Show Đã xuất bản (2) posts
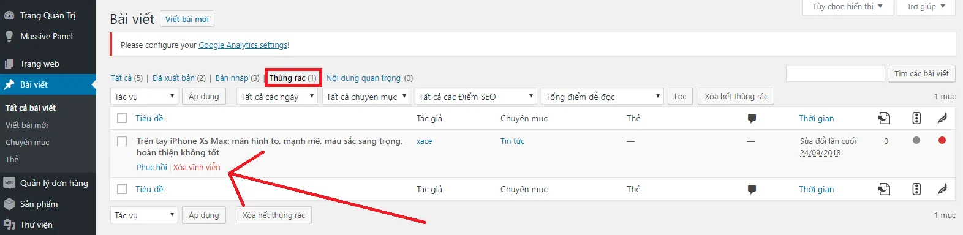Viewport: 963px width, 235px height. 179,78
